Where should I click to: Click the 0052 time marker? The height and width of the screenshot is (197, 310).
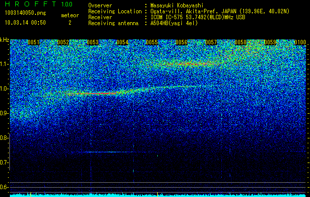point(63,42)
